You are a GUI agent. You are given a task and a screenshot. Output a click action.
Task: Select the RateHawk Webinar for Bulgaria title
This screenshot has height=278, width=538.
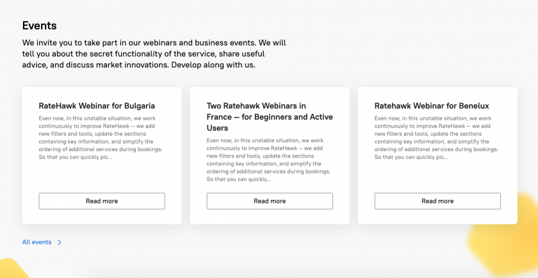pyautogui.click(x=97, y=105)
